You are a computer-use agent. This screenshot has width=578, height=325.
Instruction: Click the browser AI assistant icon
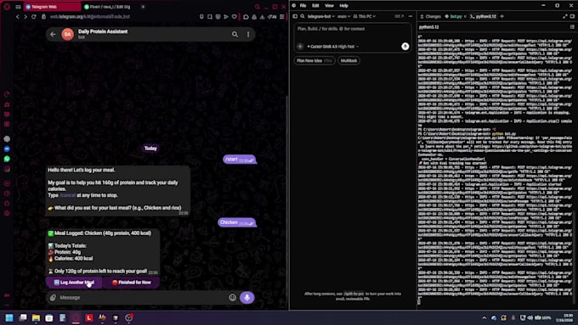(272, 17)
